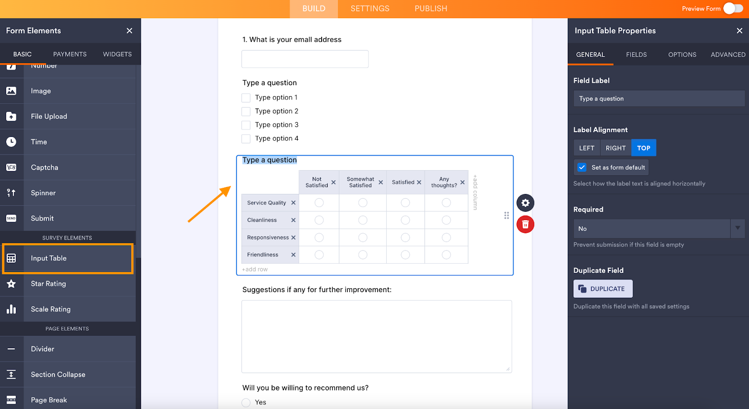The height and width of the screenshot is (409, 749).
Task: Click the Image element icon
Action: (11, 91)
